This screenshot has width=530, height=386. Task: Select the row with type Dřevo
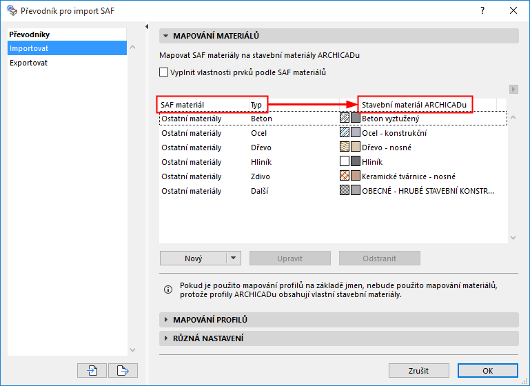coord(333,148)
